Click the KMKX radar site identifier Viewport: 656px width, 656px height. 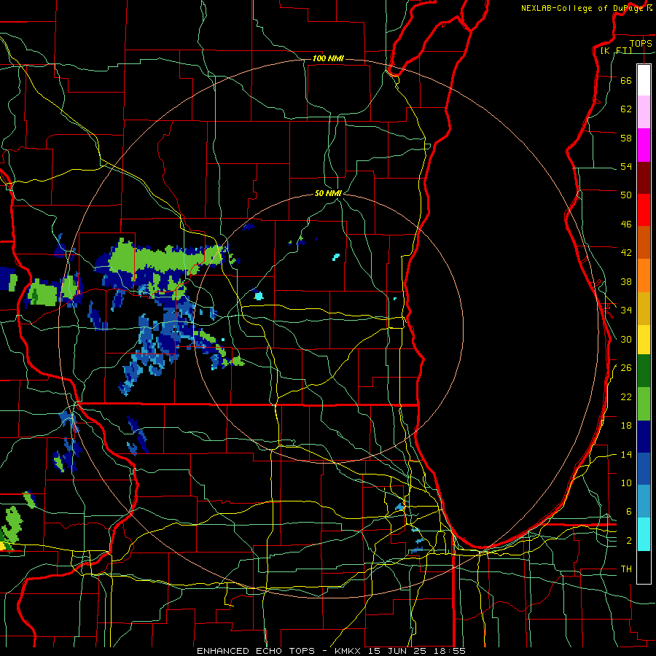pos(349,651)
